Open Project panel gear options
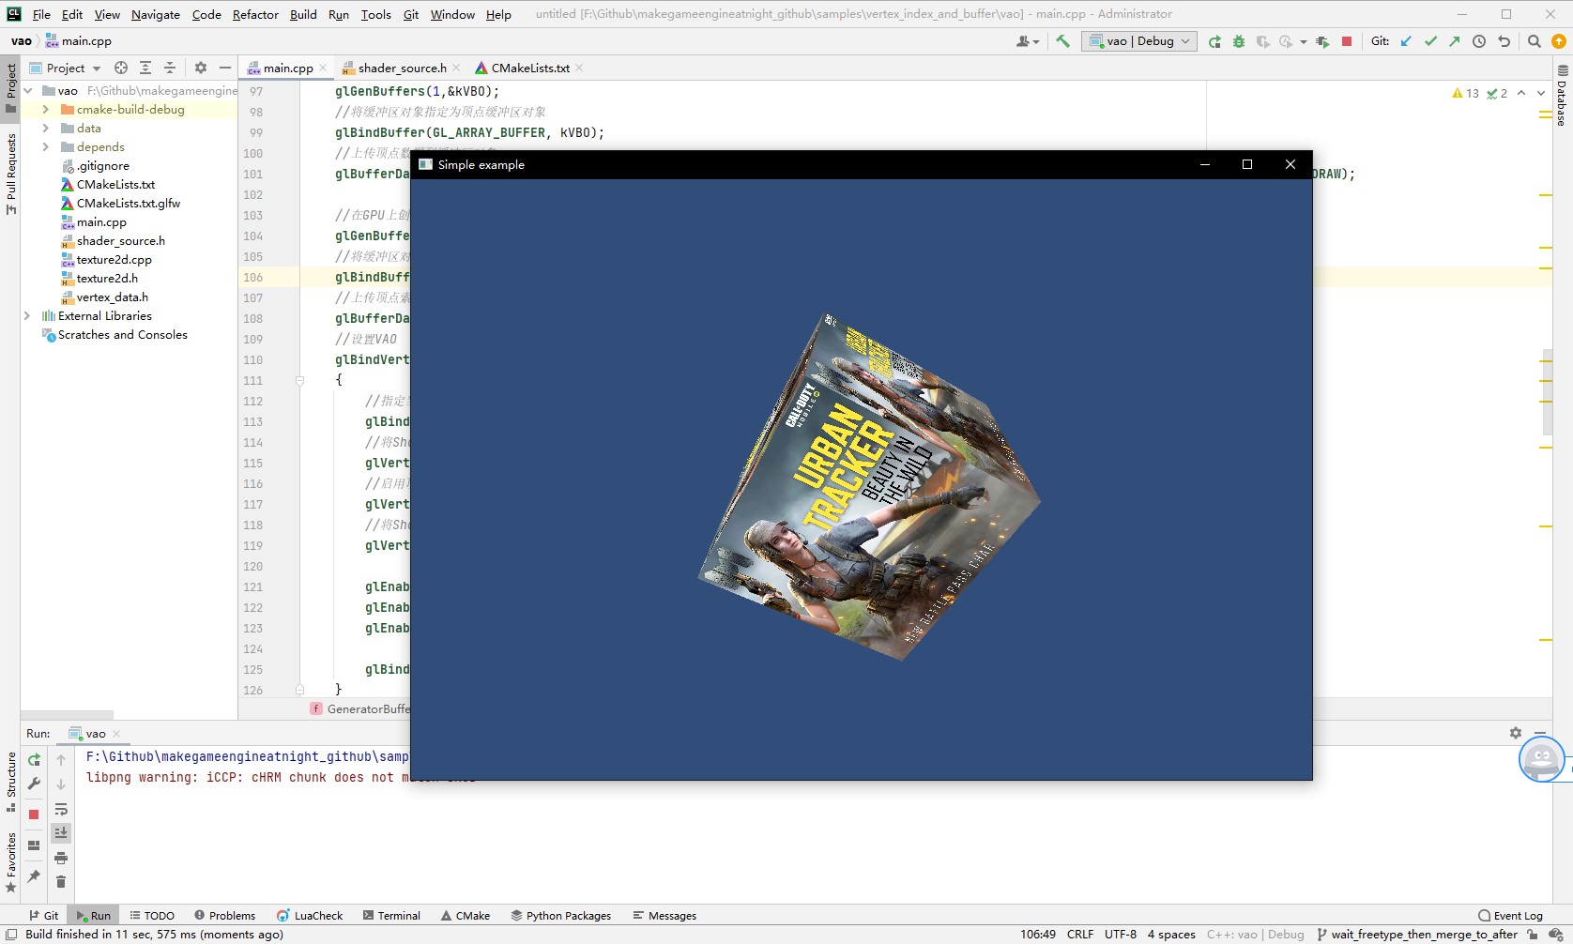 pyautogui.click(x=200, y=68)
